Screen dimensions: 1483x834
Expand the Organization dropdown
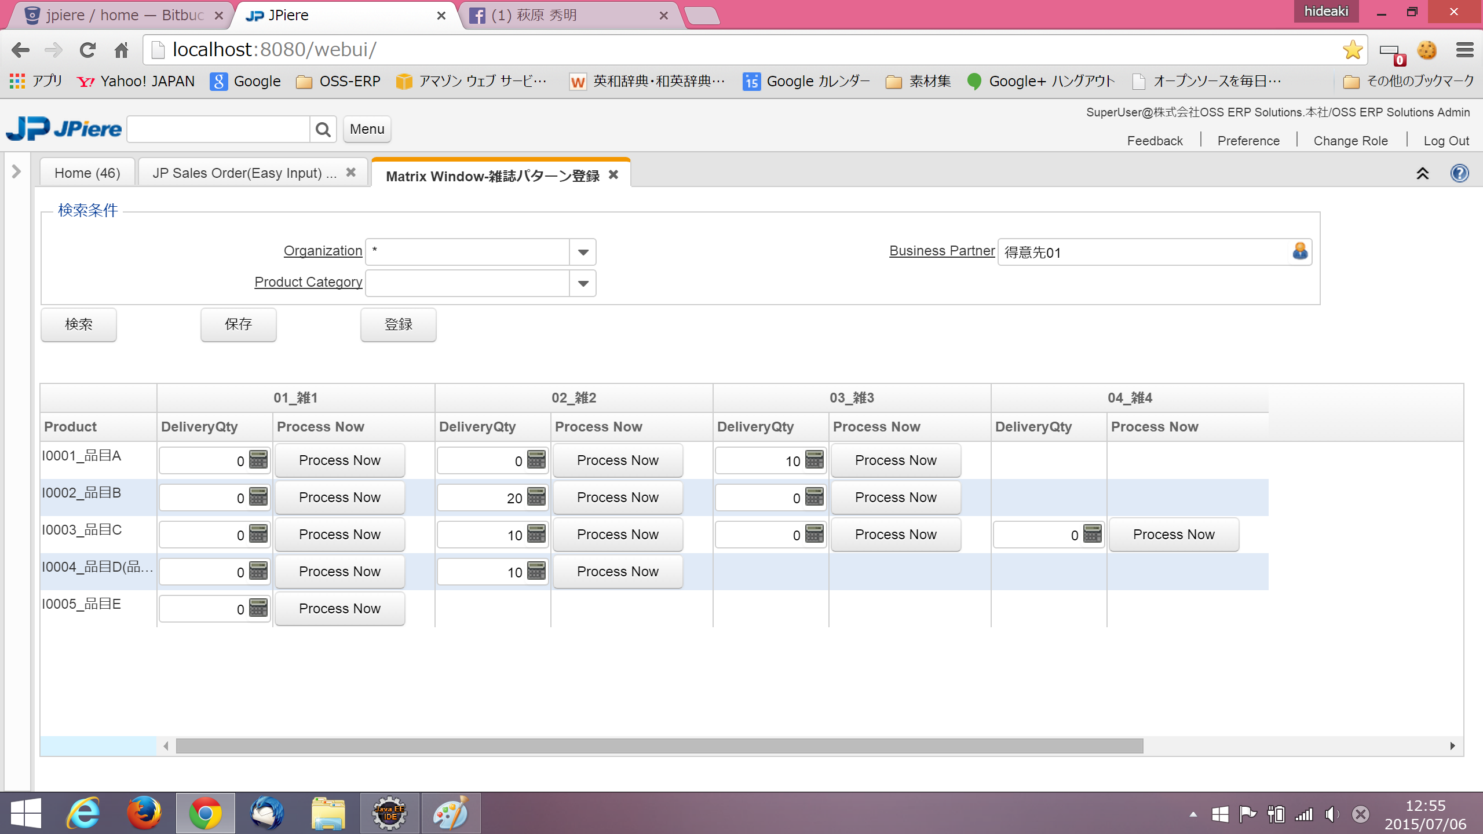tap(583, 252)
